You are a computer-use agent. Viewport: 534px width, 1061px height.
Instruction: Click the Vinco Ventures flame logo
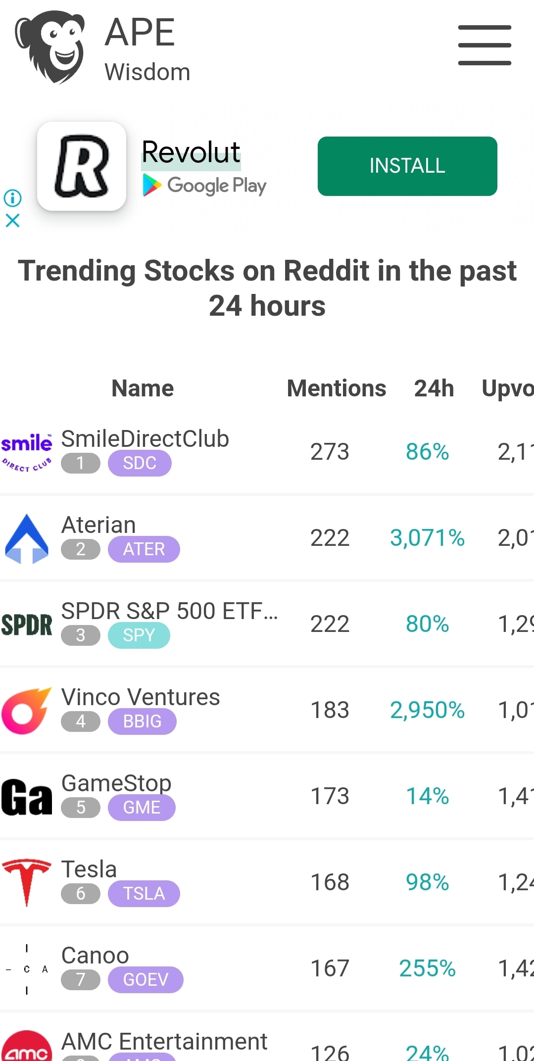tap(27, 710)
